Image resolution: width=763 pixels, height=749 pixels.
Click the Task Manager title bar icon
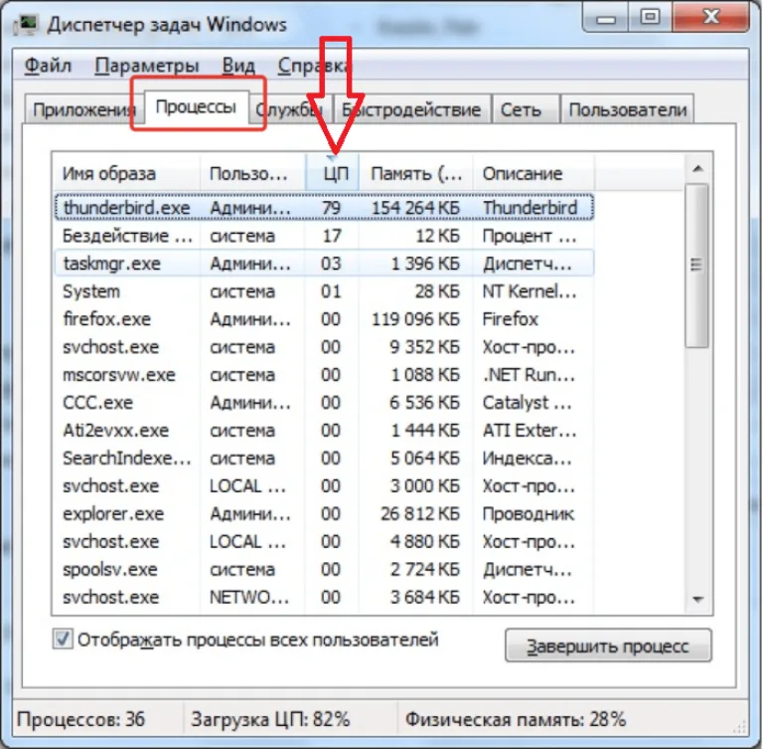coord(25,24)
